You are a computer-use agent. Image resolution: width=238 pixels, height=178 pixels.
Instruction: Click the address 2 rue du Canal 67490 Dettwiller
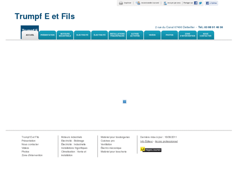click(175, 27)
